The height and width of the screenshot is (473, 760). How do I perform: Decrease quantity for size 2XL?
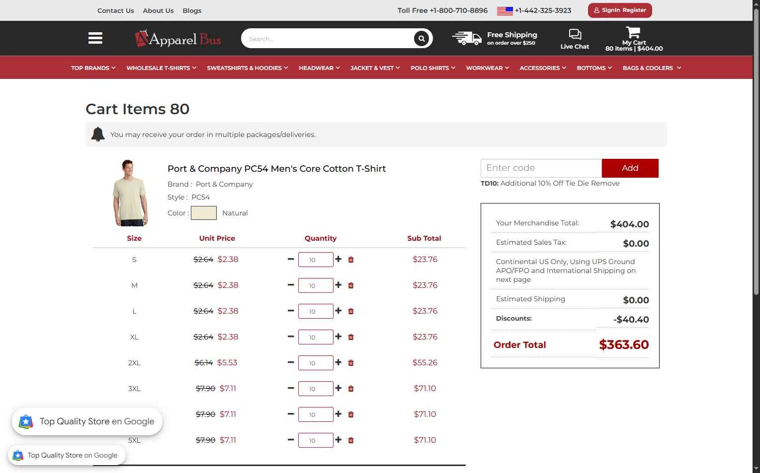291,362
